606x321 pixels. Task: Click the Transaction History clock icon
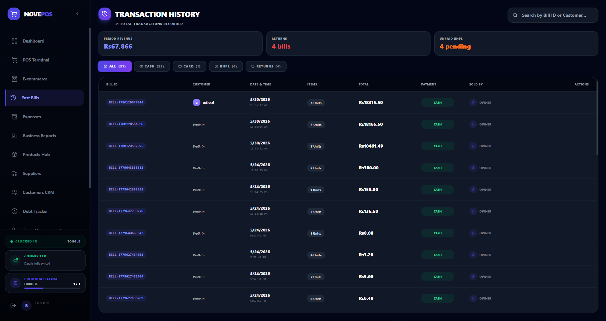pos(105,14)
